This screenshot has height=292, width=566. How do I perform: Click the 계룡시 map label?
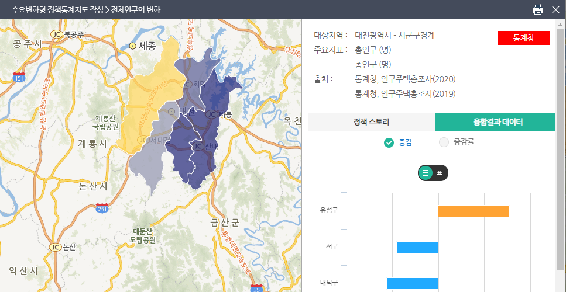pos(92,144)
